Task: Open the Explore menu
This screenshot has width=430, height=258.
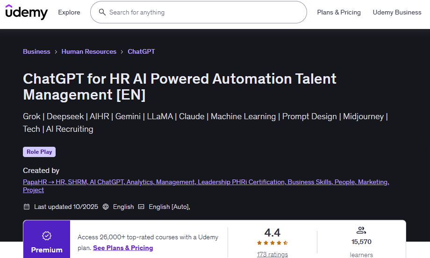Action: click(x=69, y=12)
